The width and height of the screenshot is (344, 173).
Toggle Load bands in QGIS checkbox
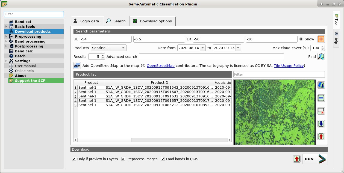[x=163, y=159]
